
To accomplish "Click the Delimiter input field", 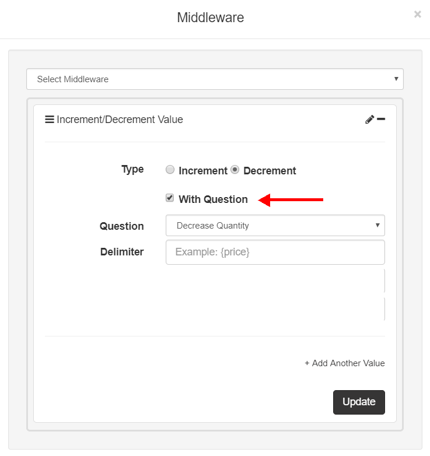I will click(275, 252).
